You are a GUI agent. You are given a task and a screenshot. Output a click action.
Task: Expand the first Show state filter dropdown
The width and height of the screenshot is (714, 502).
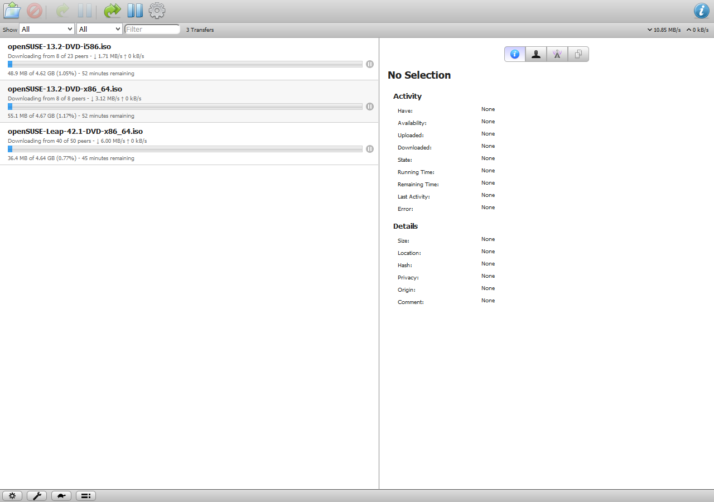pos(47,29)
